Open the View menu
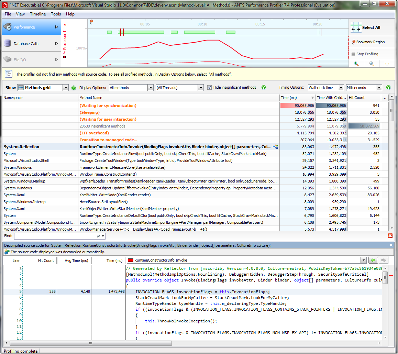398x354 pixels. pyautogui.click(x=20, y=14)
